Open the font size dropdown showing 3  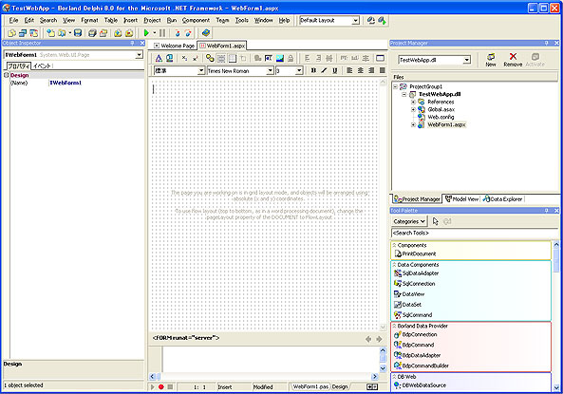click(x=299, y=71)
